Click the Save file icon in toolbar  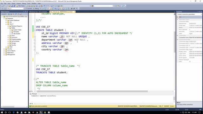click(x=12, y=6)
